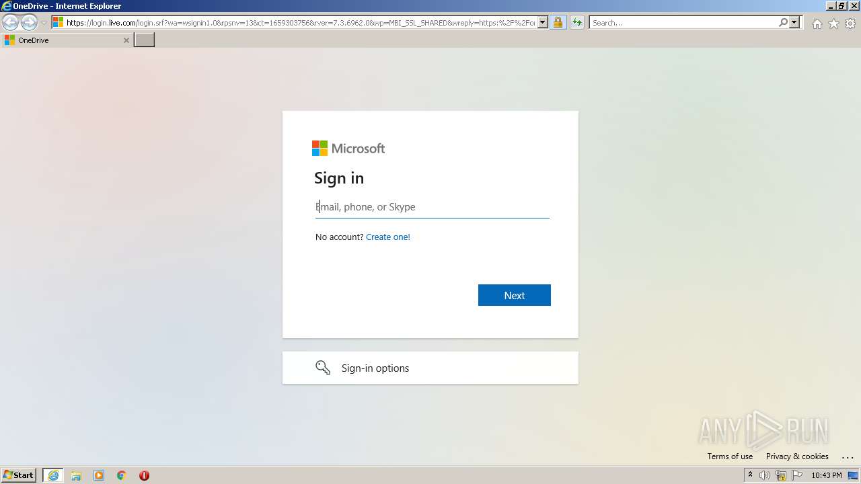Open the browser Home page icon
This screenshot has height=484, width=861.
(x=817, y=24)
